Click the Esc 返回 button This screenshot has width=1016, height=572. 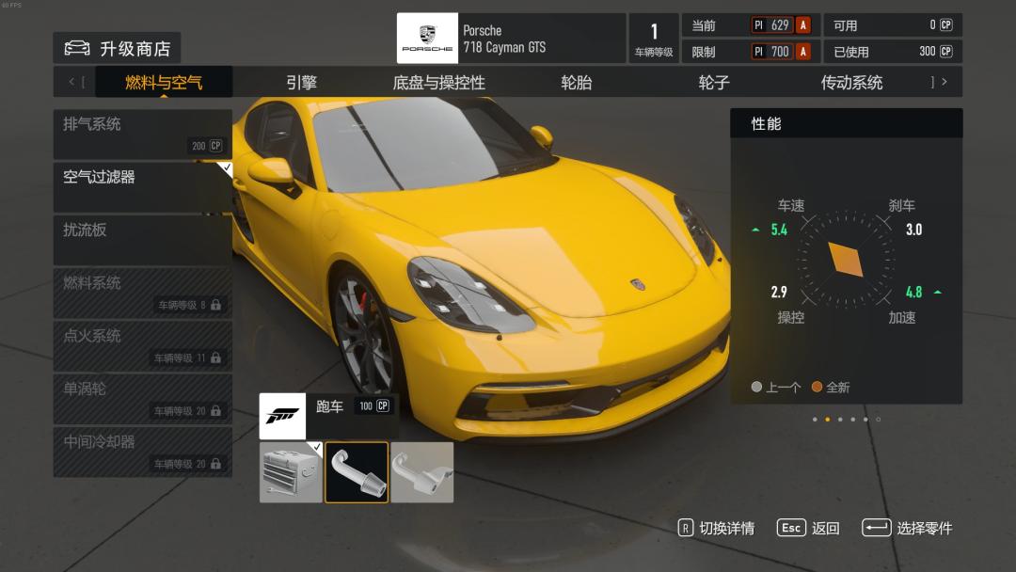tap(808, 528)
